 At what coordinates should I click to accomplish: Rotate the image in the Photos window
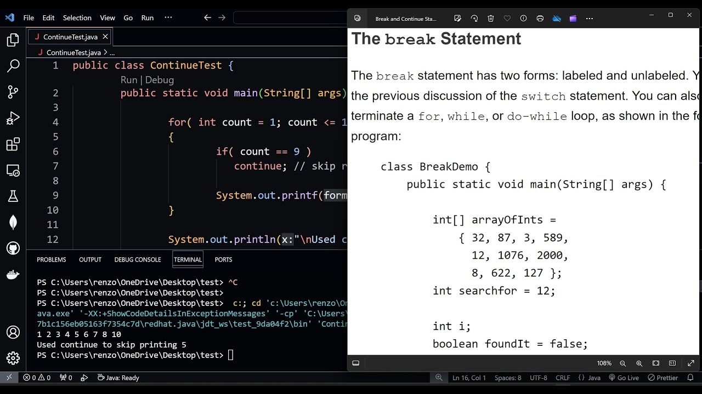coord(474,19)
